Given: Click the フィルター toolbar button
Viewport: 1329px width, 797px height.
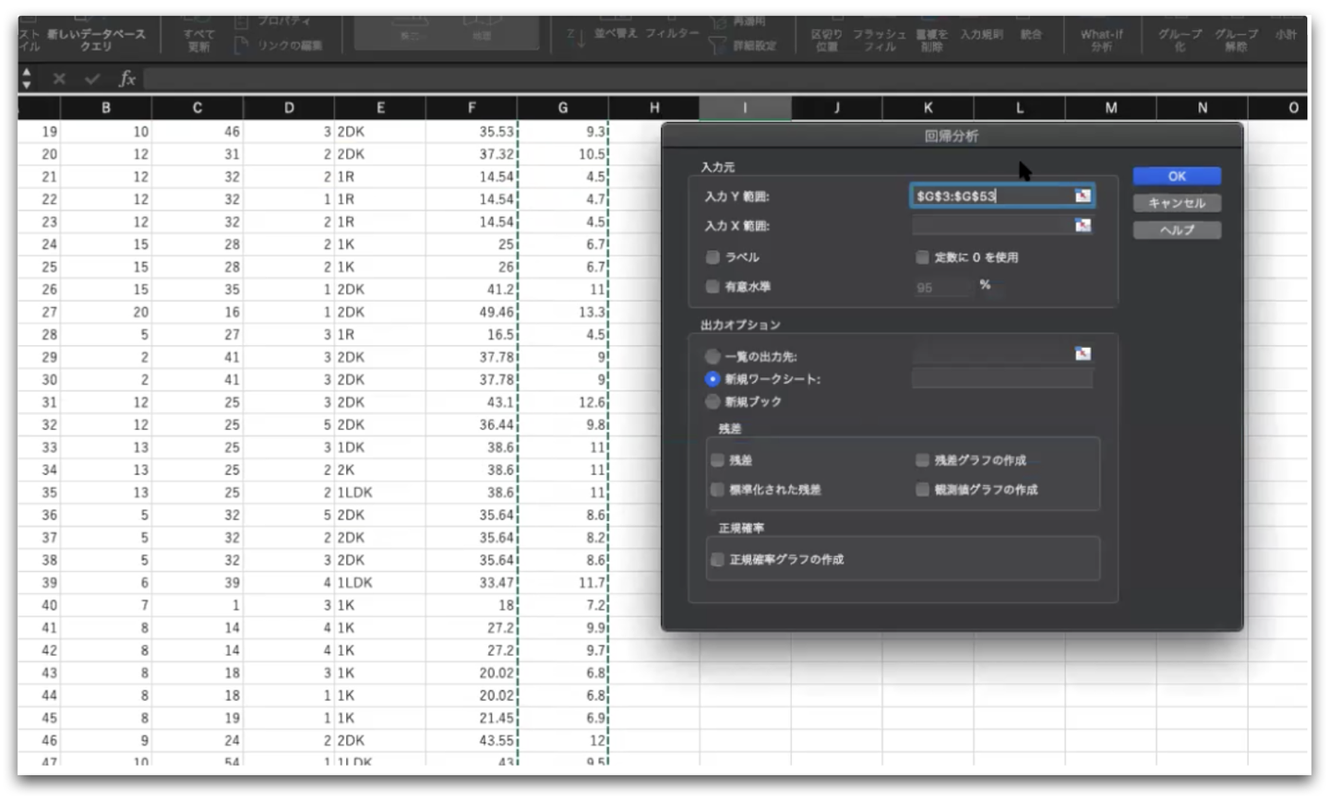Looking at the screenshot, I should pyautogui.click(x=672, y=33).
